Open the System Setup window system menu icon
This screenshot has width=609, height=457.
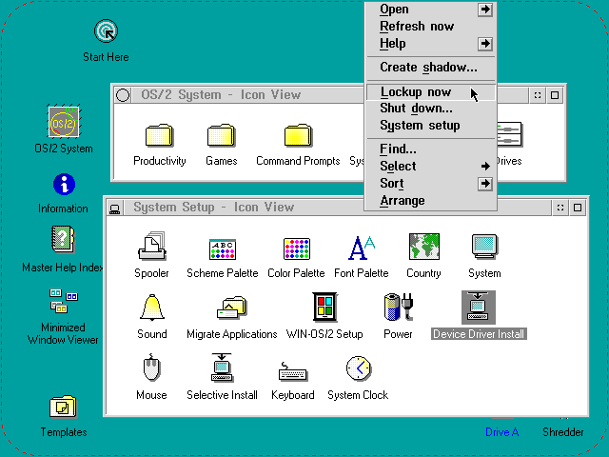[x=114, y=209]
